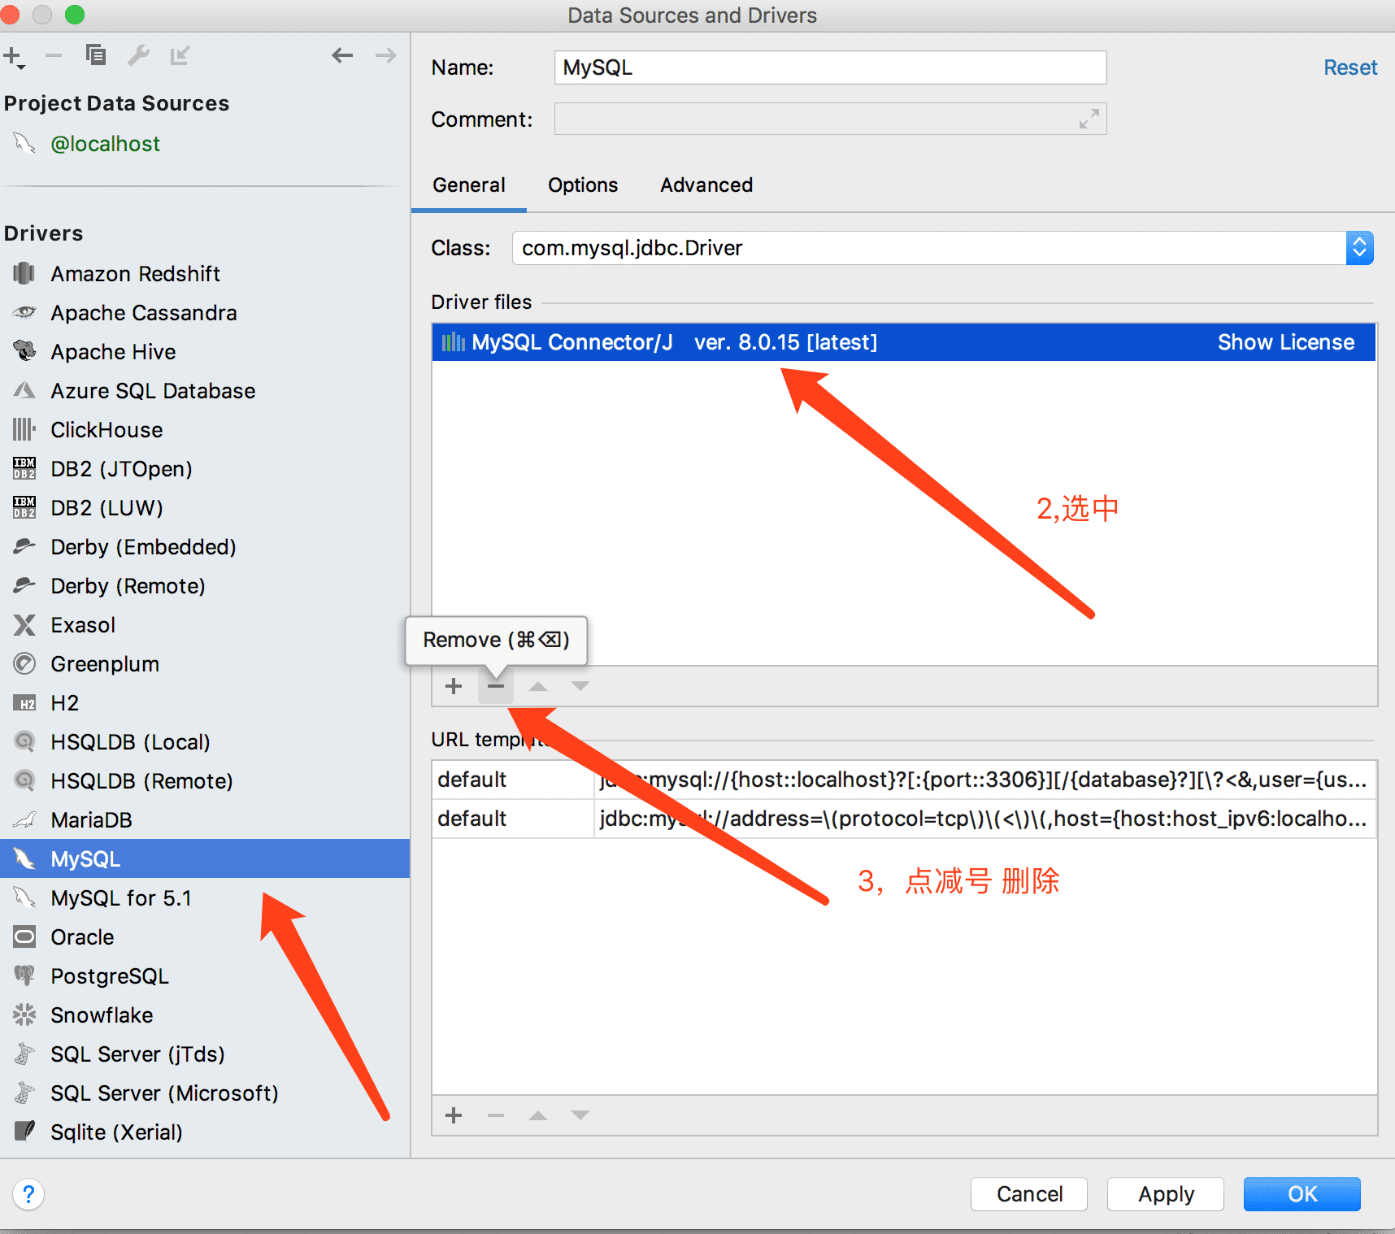
Task: Click the remove data source minus icon
Action: pos(54,55)
